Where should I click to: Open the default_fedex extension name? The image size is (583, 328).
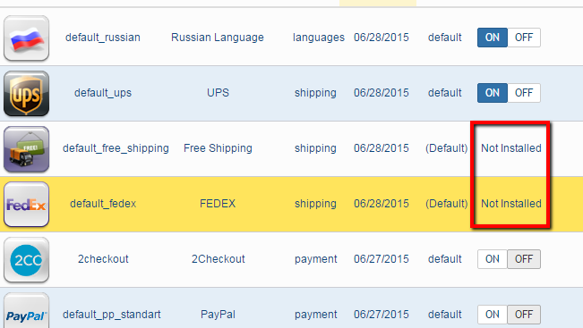click(103, 204)
